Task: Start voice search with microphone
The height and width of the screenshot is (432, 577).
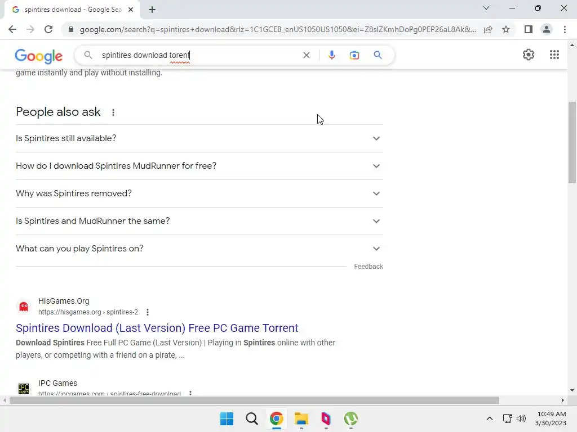Action: [x=331, y=55]
